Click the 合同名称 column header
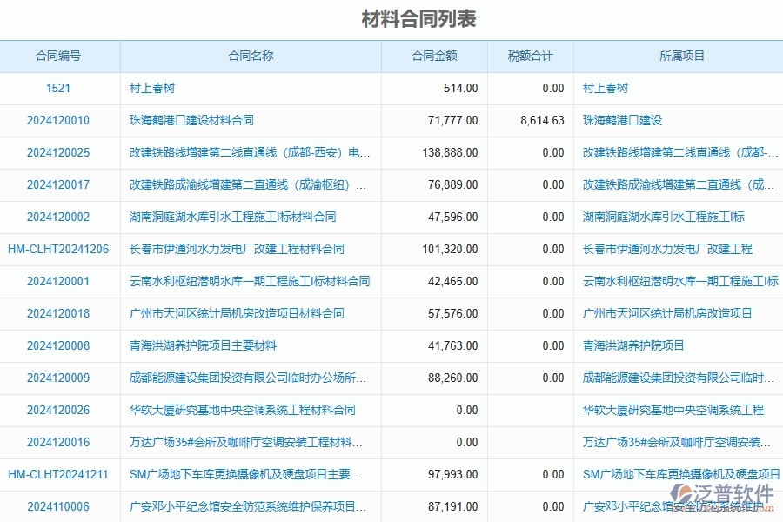Image resolution: width=783 pixels, height=522 pixels. (x=251, y=55)
